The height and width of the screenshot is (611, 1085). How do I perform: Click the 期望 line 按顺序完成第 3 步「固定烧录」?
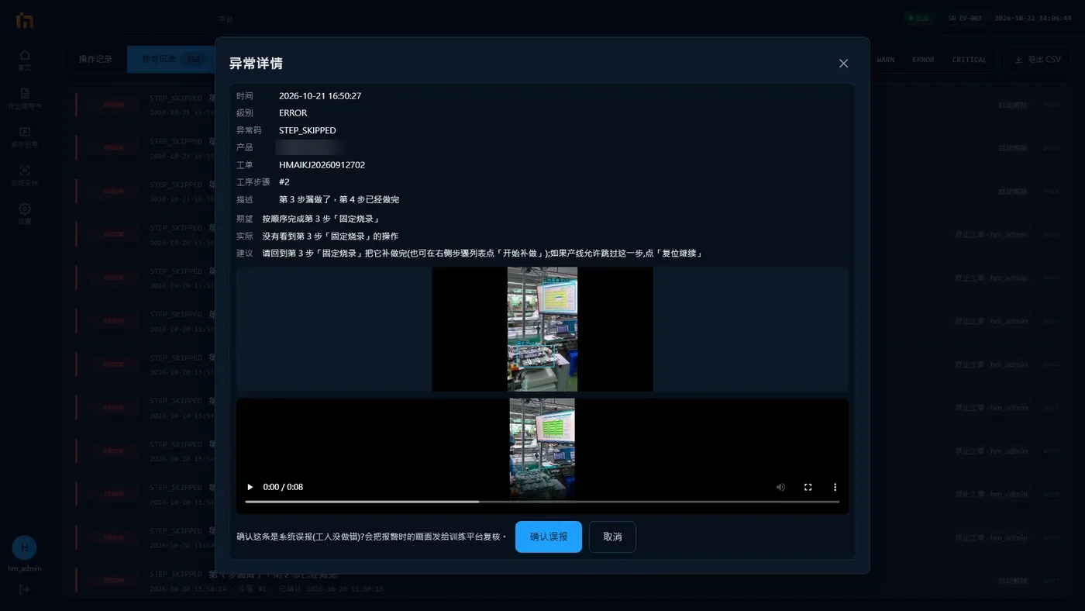(x=321, y=219)
